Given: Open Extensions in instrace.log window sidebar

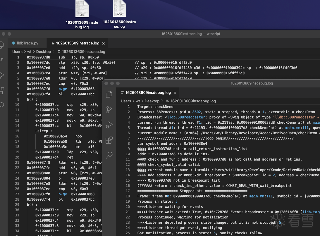Looking at the screenshot, I should (x=2, y=90).
